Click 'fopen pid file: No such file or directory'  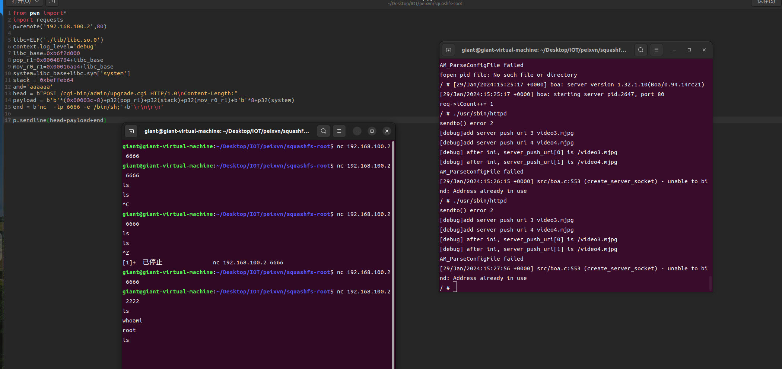508,75
